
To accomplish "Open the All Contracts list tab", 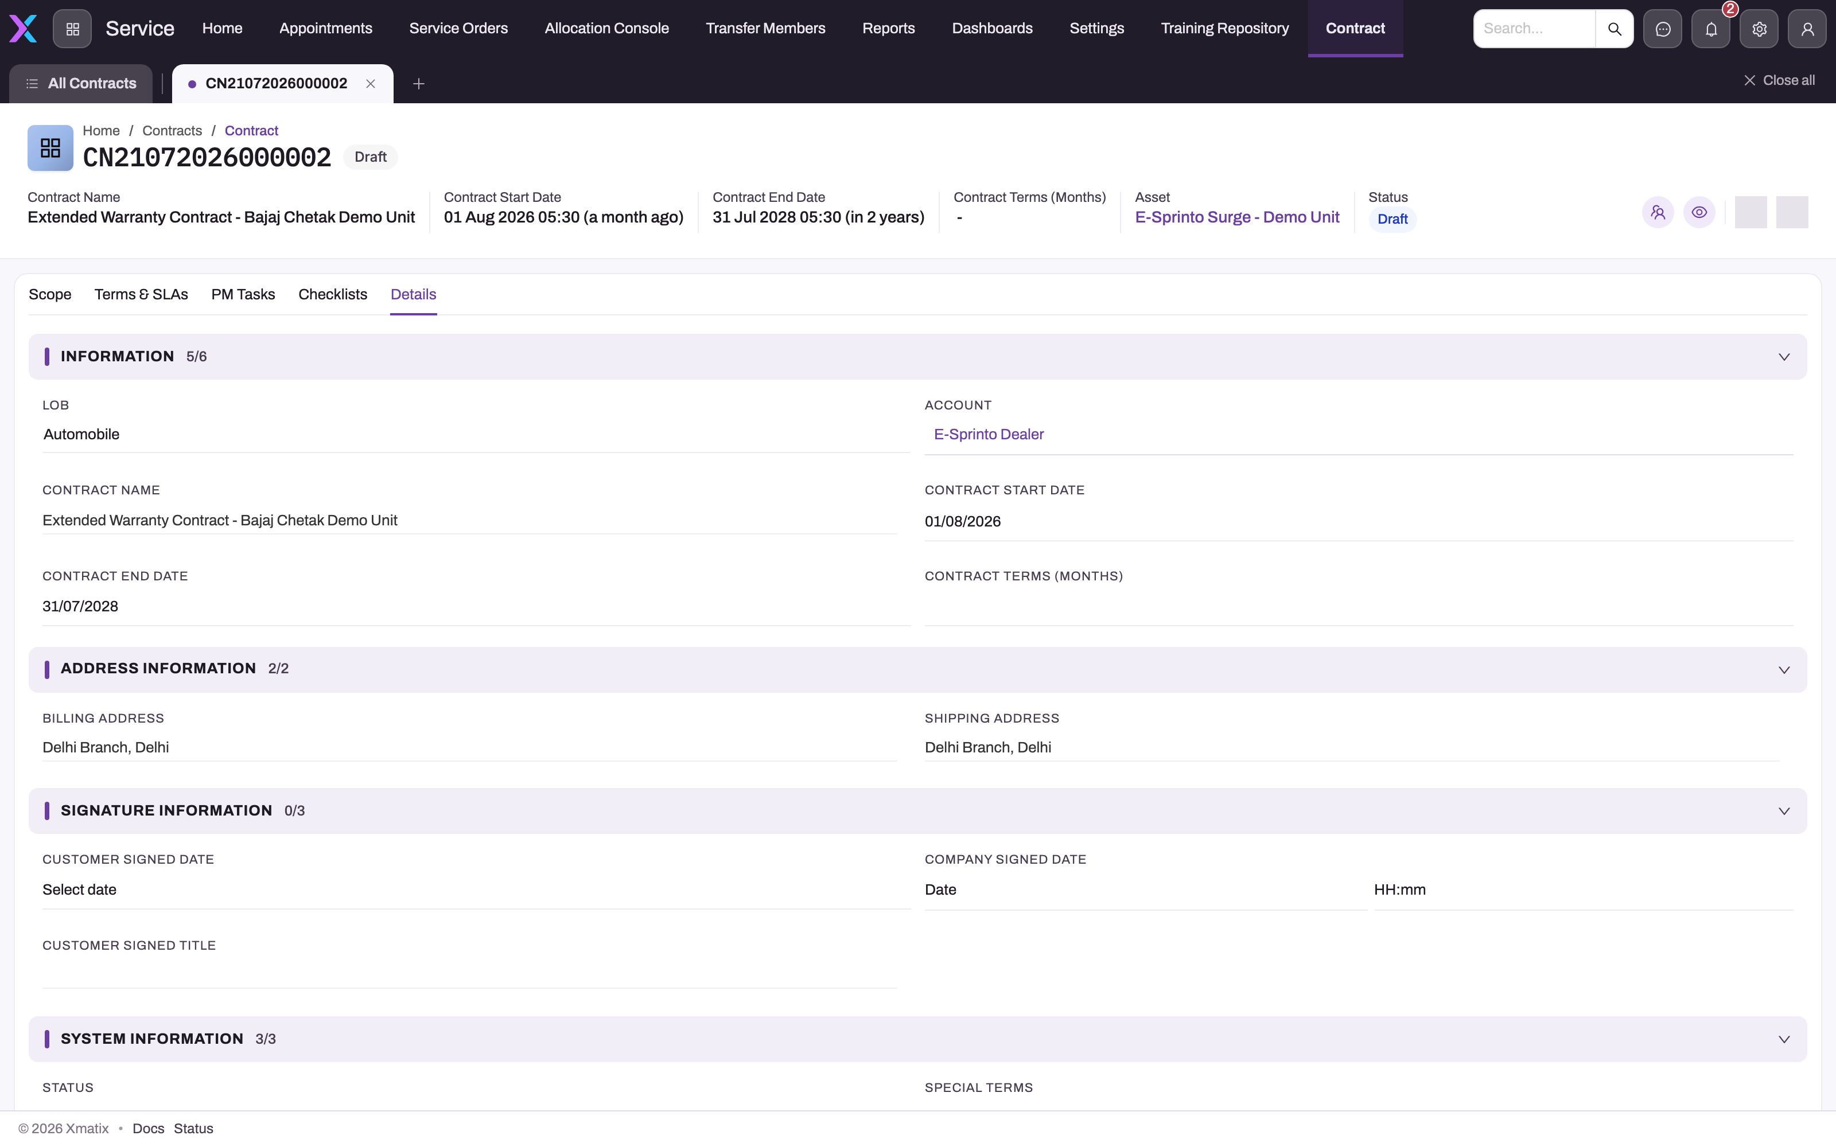I will (80, 84).
